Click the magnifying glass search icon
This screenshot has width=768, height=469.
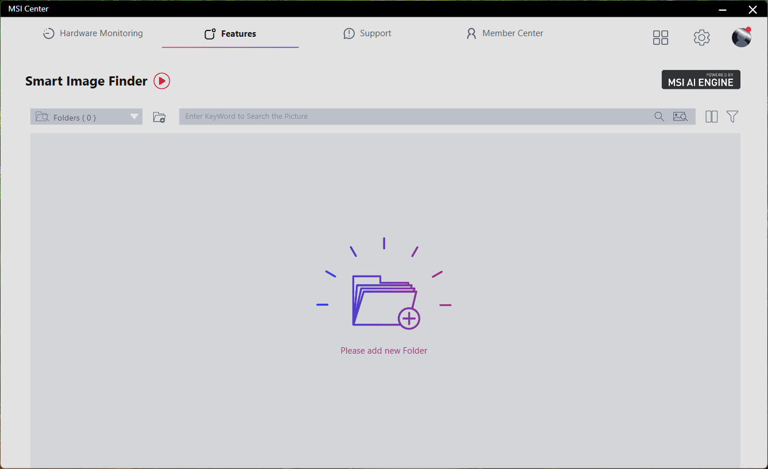(x=659, y=117)
